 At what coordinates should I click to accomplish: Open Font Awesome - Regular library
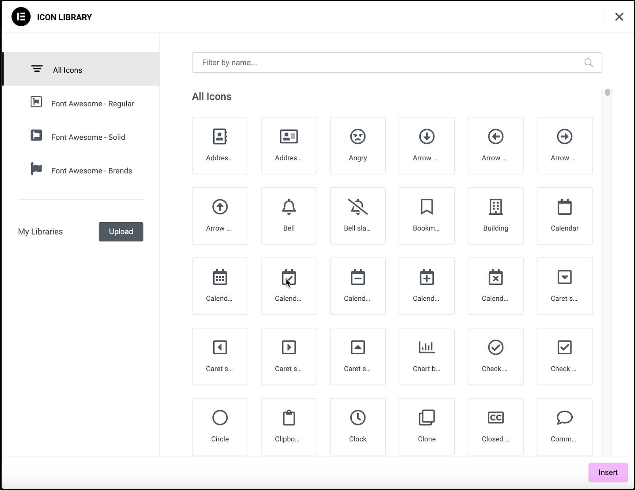tap(81, 103)
